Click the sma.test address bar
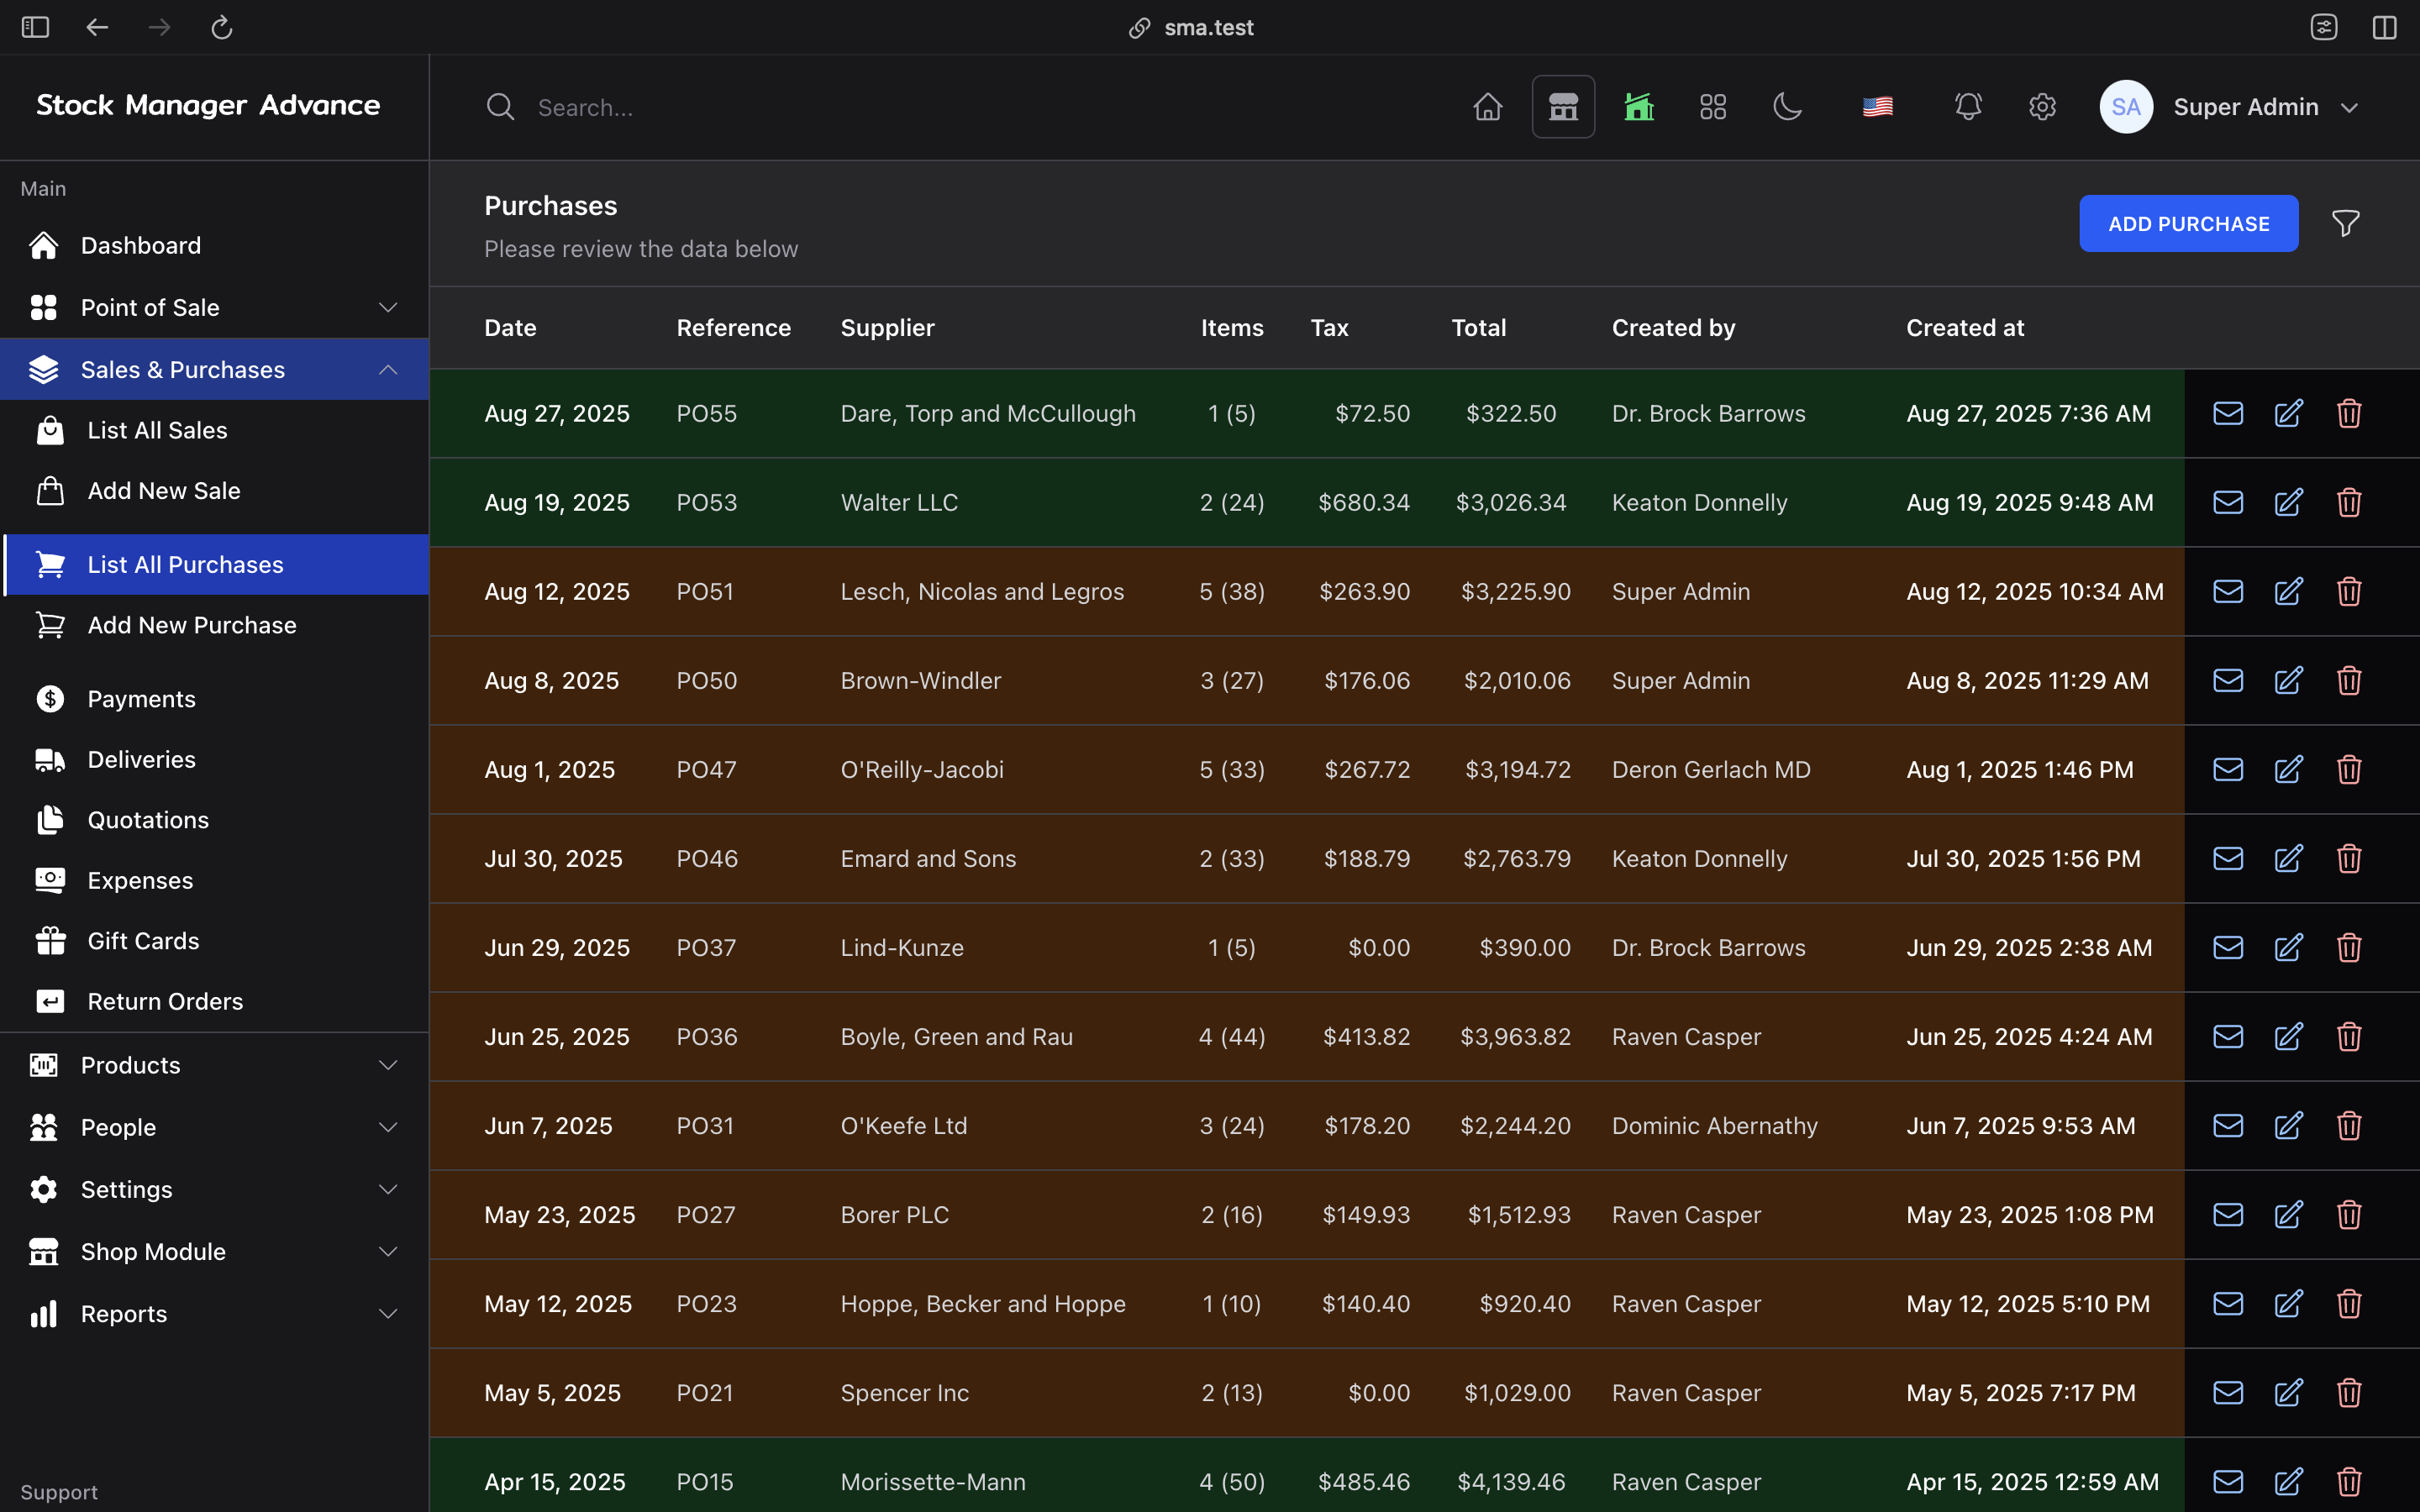The height and width of the screenshot is (1512, 2420). pos(1190,27)
